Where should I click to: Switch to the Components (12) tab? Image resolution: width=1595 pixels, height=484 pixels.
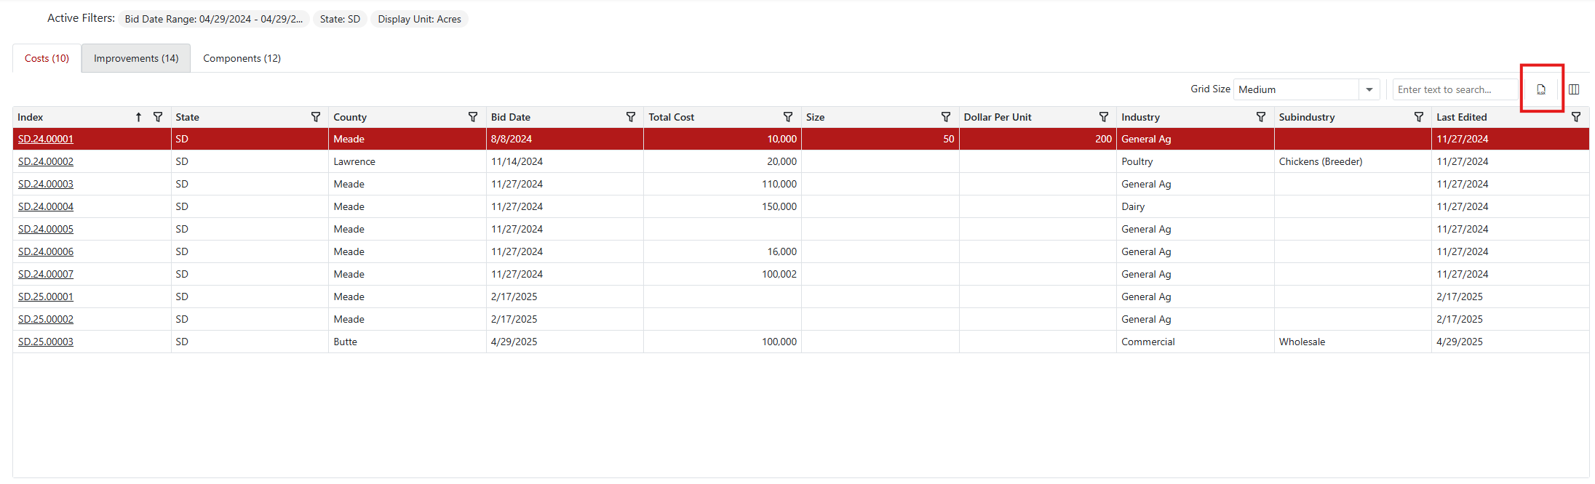(242, 58)
